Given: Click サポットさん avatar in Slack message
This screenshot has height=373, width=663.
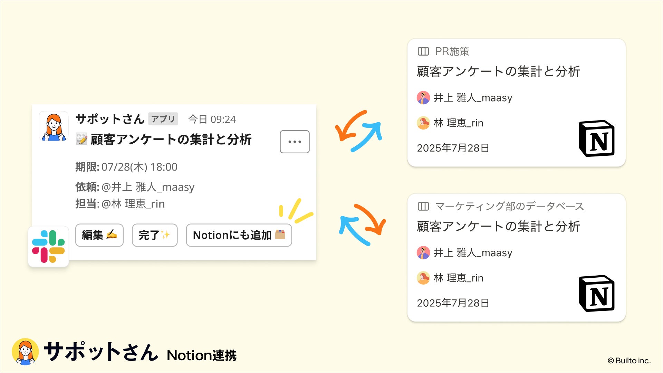Looking at the screenshot, I should 54,126.
